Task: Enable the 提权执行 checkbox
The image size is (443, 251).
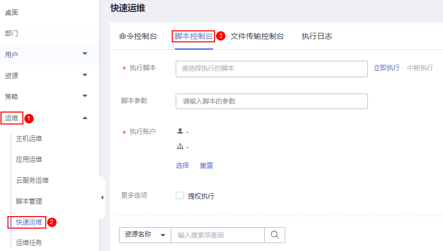Action: coord(180,196)
